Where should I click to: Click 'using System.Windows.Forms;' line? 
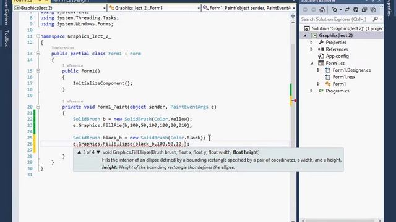pyautogui.click(x=77, y=24)
